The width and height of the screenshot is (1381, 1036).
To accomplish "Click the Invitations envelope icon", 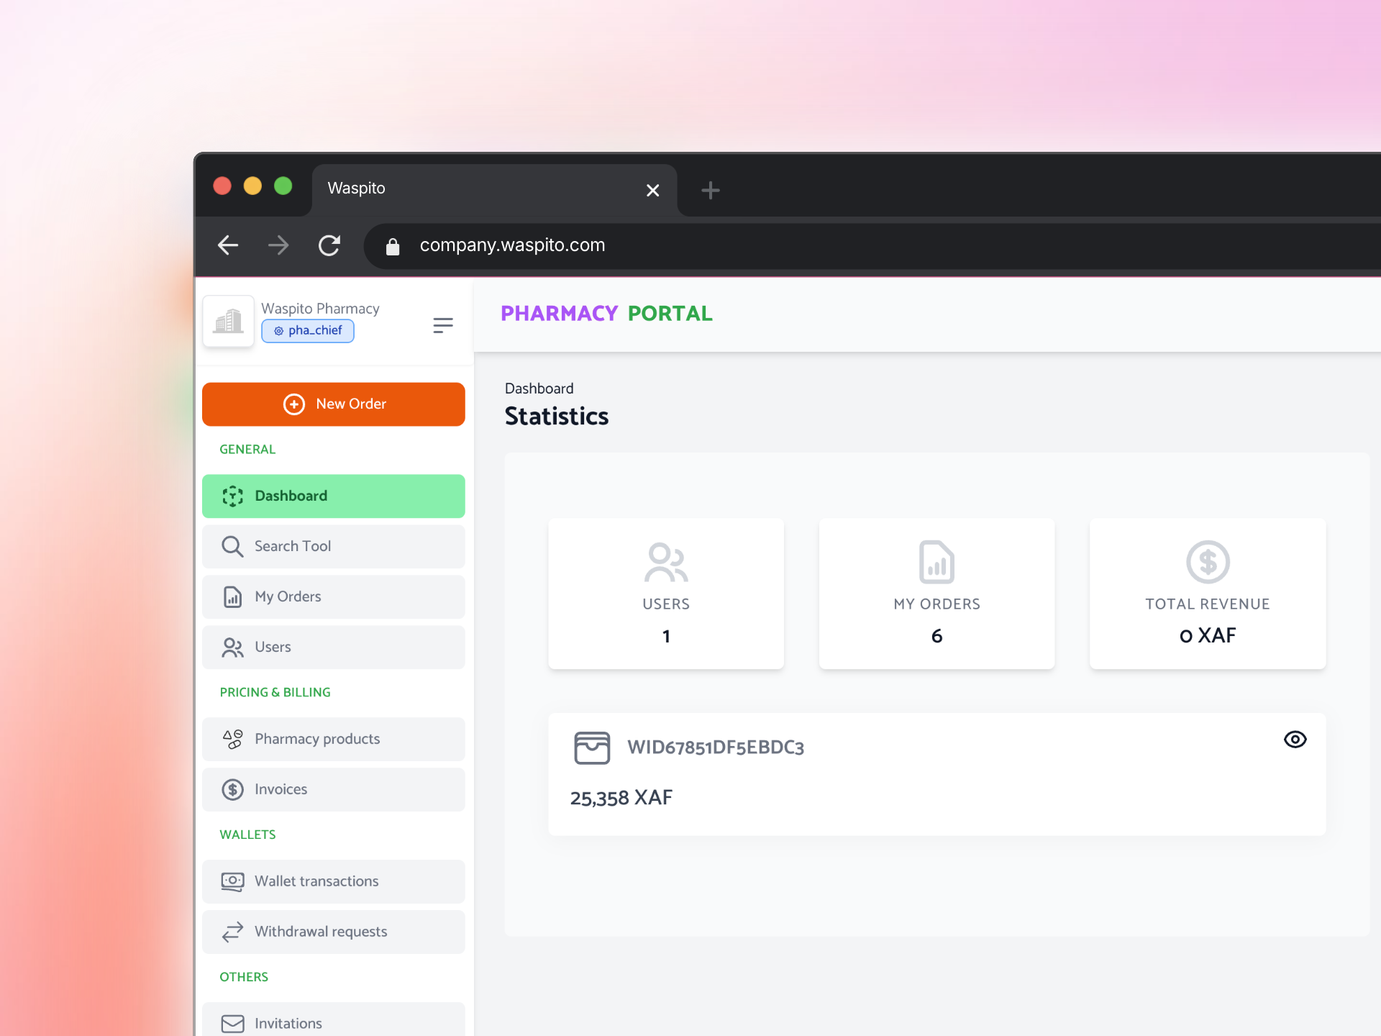I will tap(232, 1024).
